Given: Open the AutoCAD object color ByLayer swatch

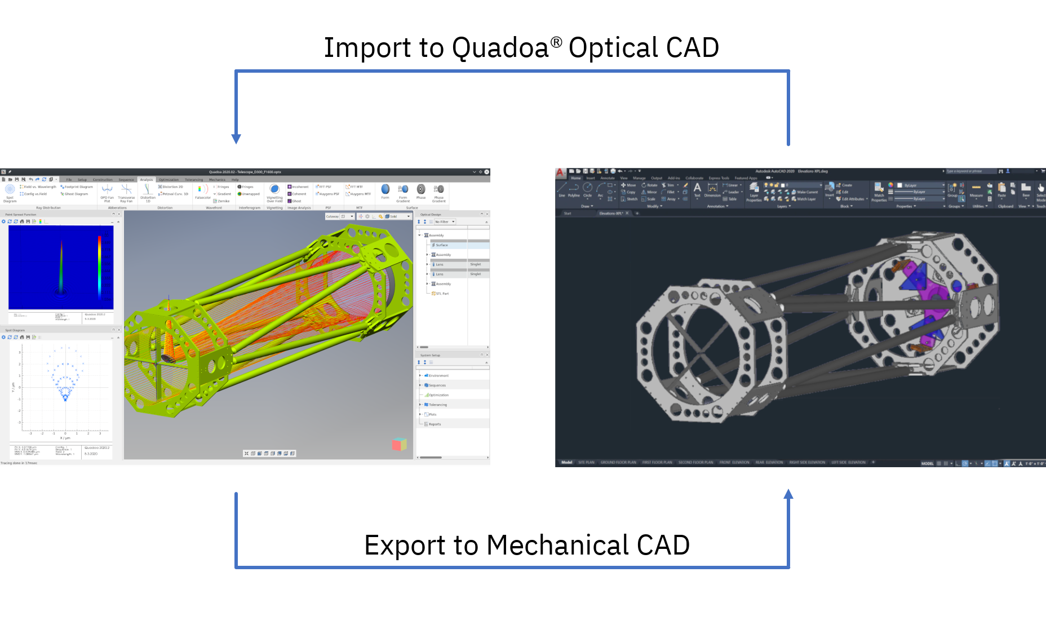Looking at the screenshot, I should pos(921,185).
